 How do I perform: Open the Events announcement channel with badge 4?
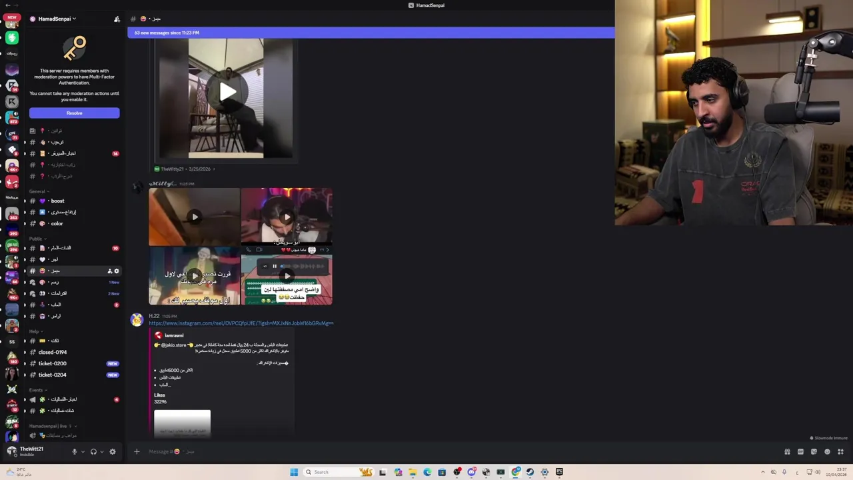[73, 399]
